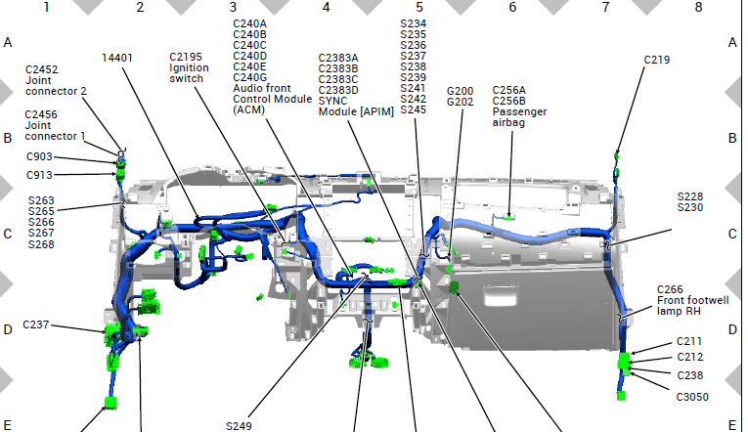Click the C211 connector label
The width and height of the screenshot is (748, 432).
coord(689,342)
